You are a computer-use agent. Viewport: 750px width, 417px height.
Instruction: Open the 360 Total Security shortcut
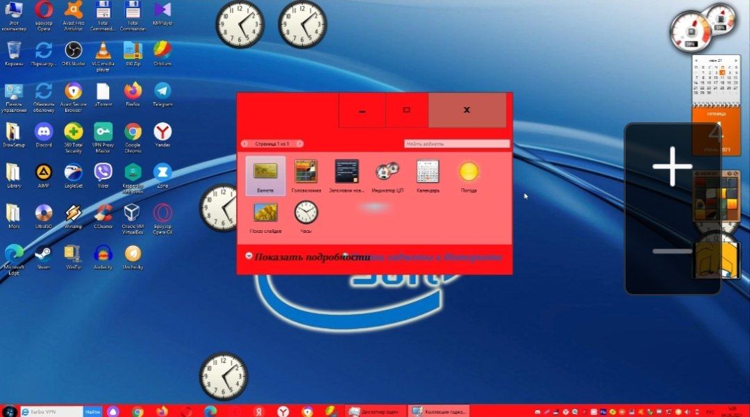[73, 138]
